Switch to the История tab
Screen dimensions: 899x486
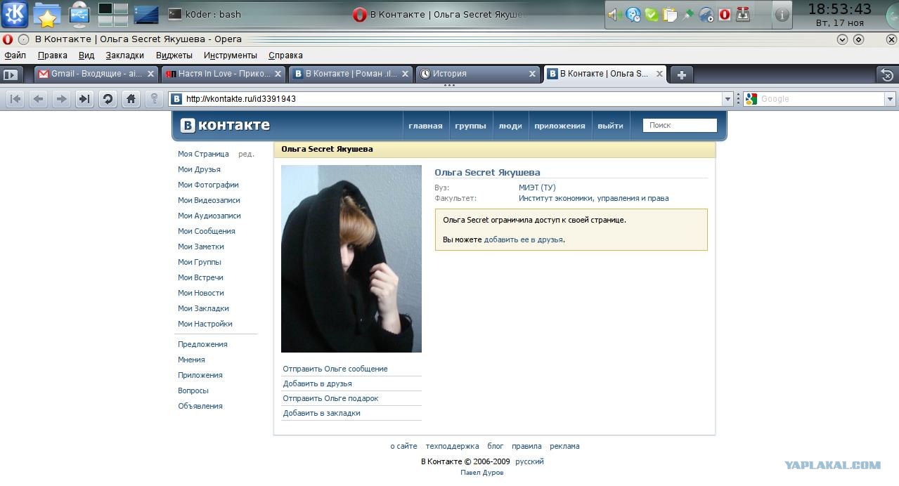[478, 74]
